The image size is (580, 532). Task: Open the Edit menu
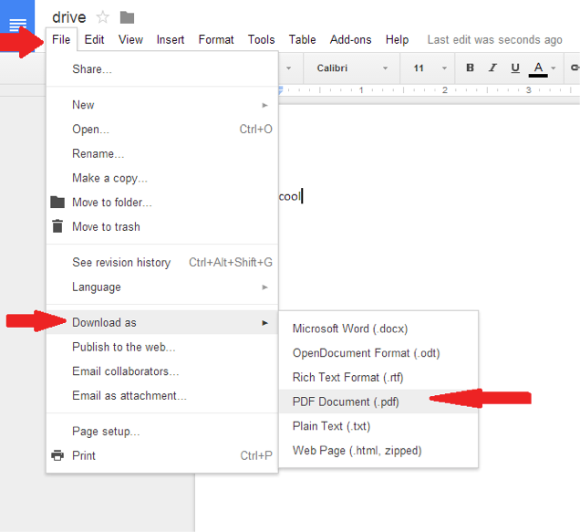click(x=94, y=39)
